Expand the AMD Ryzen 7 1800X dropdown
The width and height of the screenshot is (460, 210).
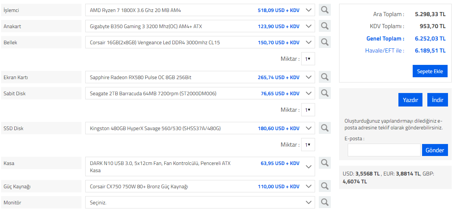tap(309, 10)
